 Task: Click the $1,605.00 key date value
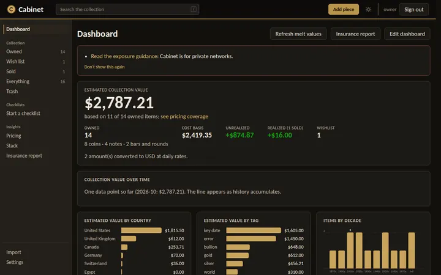tap(294, 230)
